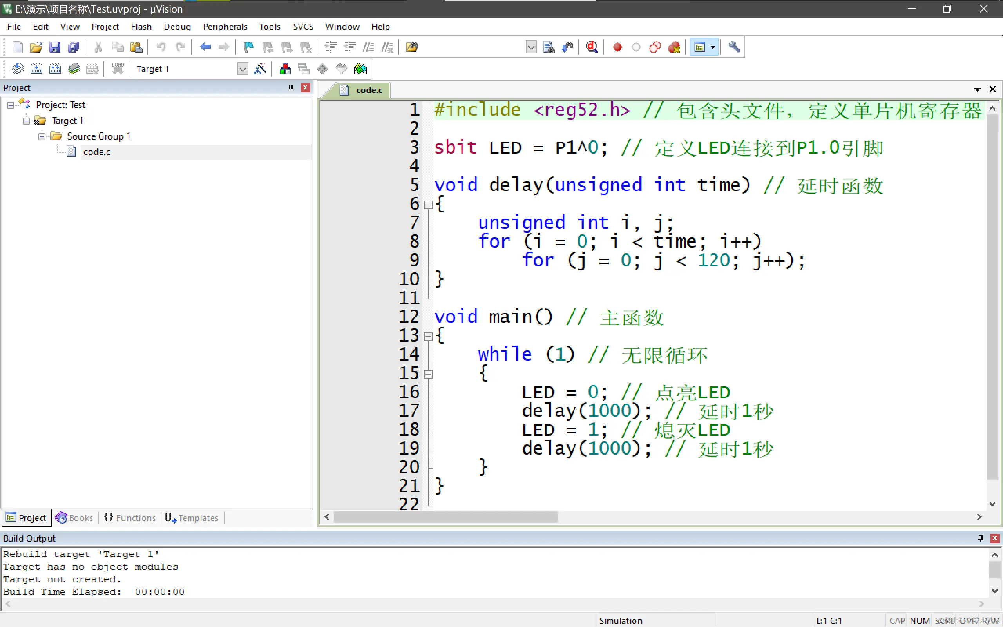Insert a bookmark with the blue flag icon

[248, 47]
